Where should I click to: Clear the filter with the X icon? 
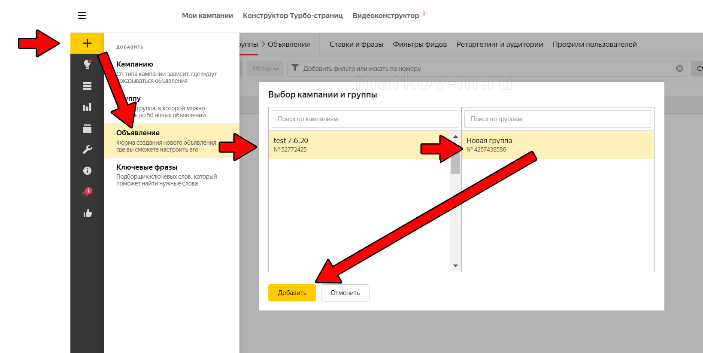click(679, 69)
